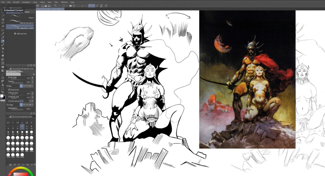Image resolution: width=325 pixels, height=176 pixels.
Task: Enable the Dual brush checkbox
Action: 9,89
